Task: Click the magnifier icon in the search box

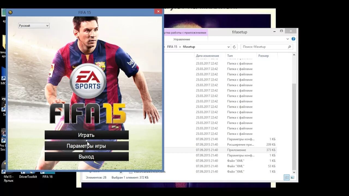Action: (290, 47)
